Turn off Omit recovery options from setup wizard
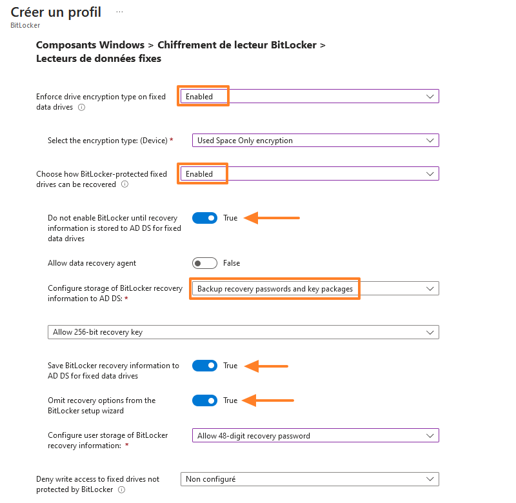The image size is (516, 503). pos(204,400)
